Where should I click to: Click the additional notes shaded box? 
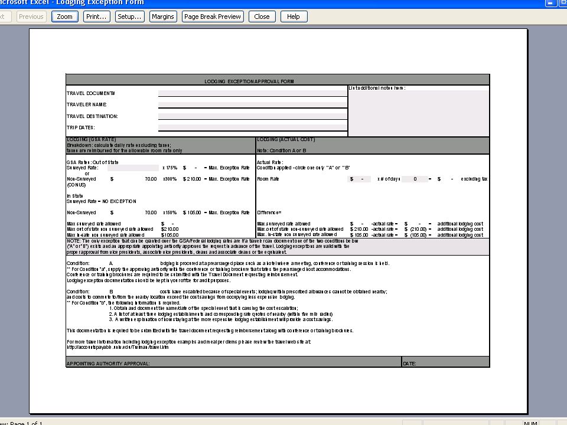(x=419, y=113)
